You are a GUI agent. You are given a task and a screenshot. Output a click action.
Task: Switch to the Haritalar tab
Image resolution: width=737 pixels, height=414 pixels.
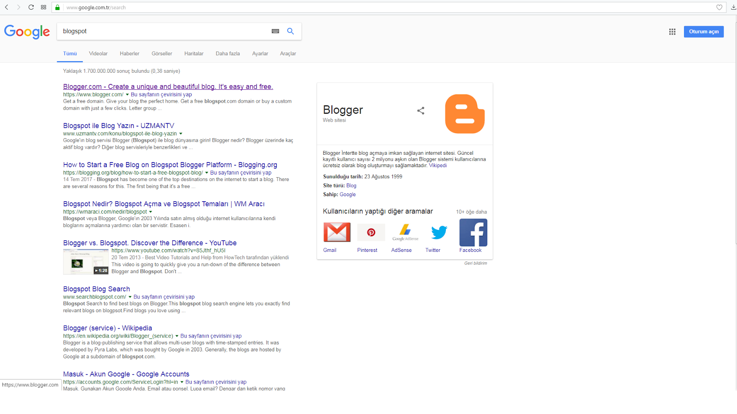[194, 53]
